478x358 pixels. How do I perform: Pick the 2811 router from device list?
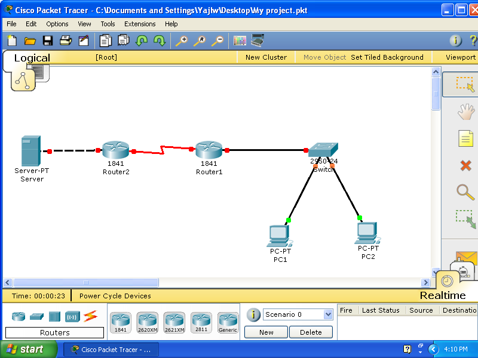pyautogui.click(x=201, y=323)
